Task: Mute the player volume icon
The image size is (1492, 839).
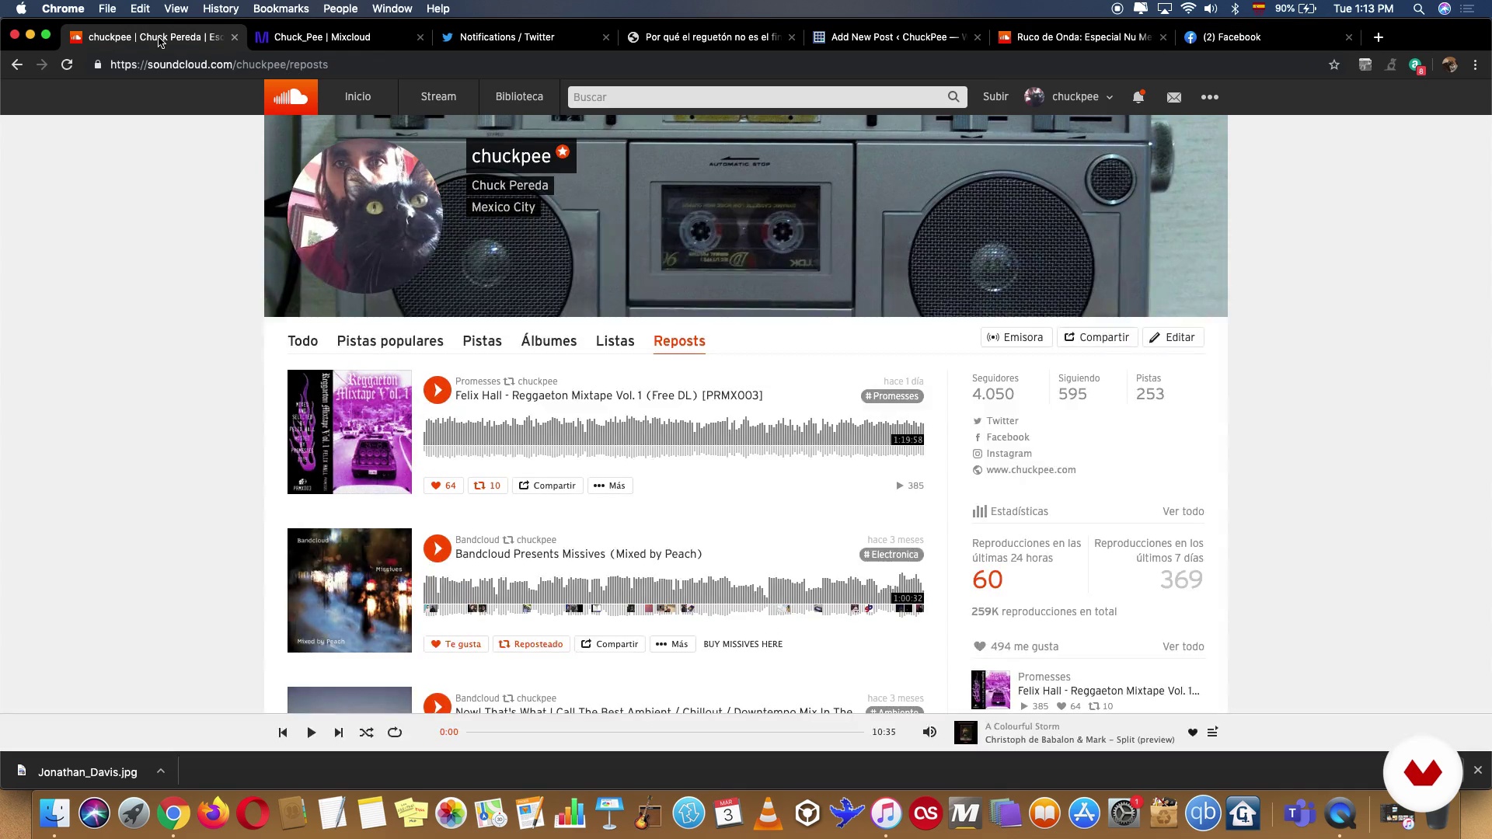Action: point(929,733)
